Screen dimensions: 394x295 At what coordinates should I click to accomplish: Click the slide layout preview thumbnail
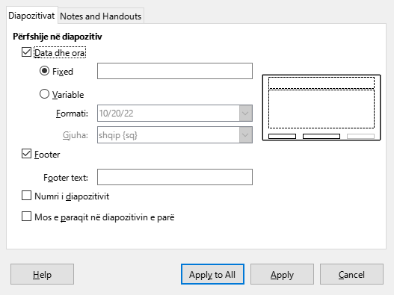coord(321,108)
